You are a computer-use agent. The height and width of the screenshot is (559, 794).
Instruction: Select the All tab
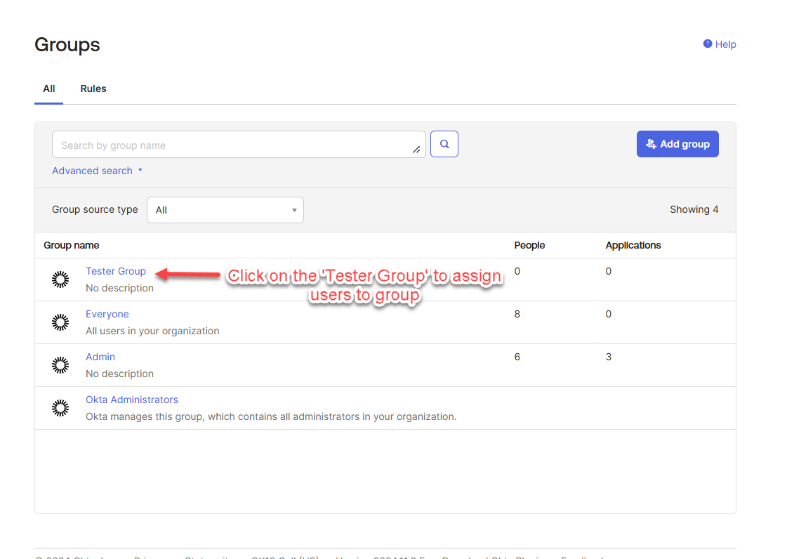(49, 88)
